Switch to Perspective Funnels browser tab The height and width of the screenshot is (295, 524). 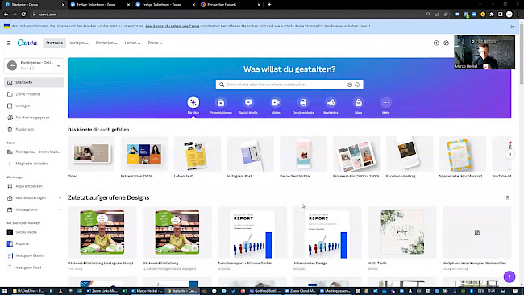[230, 5]
